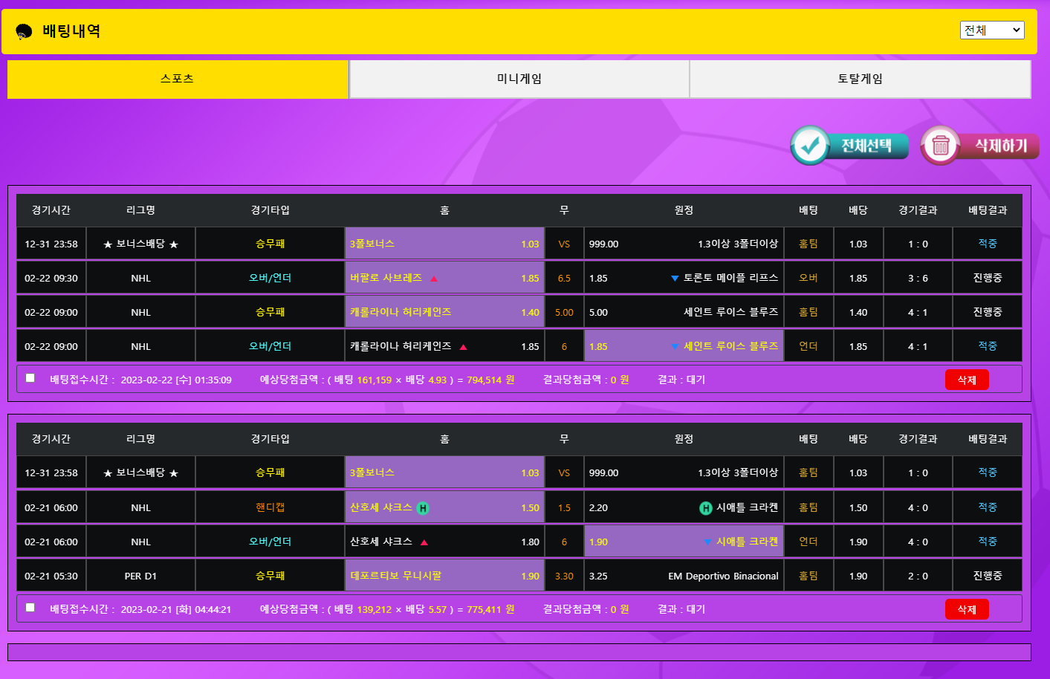Screen dimensions: 1050x679
Task: Switch to the 토탈게임 tab
Action: [860, 79]
